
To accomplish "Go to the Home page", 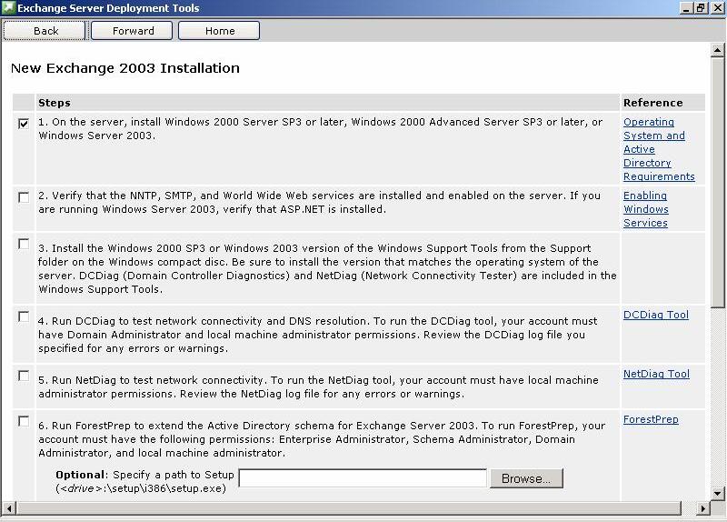I will coord(219,31).
